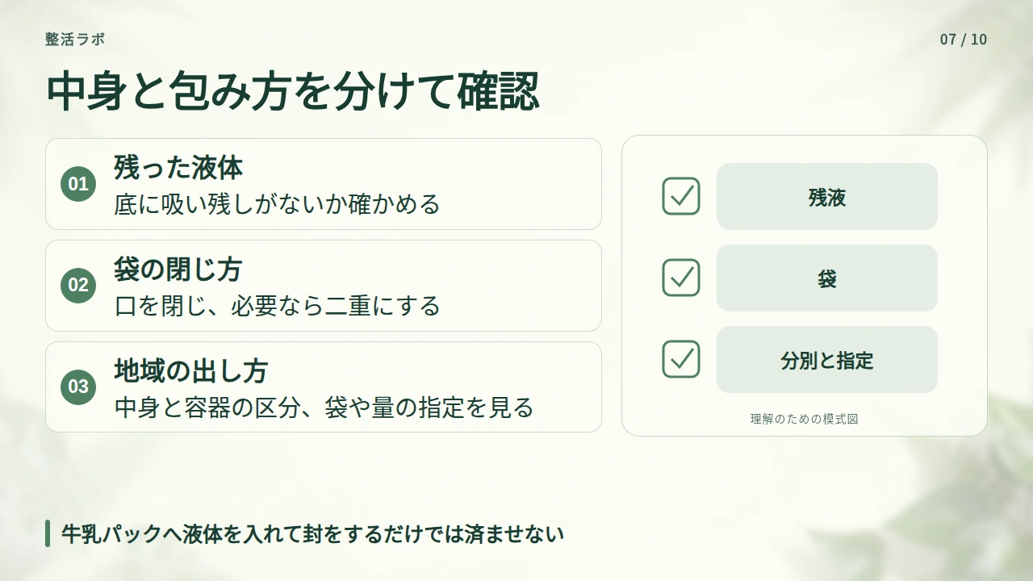This screenshot has width=1033, height=581.
Task: Click the 袋 pill button
Action: coord(827,278)
